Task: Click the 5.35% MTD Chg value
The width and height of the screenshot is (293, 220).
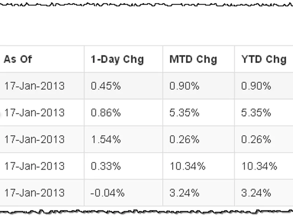Action: pos(185,113)
